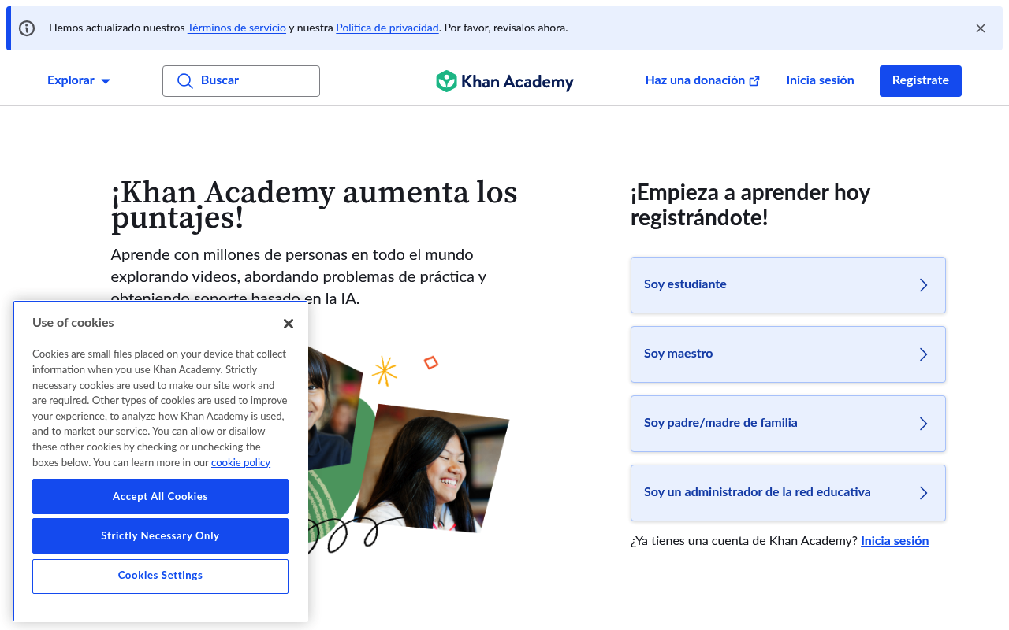This screenshot has height=630, width=1009.
Task: Choose Strictly Necessary Only cookies
Action: tap(160, 535)
